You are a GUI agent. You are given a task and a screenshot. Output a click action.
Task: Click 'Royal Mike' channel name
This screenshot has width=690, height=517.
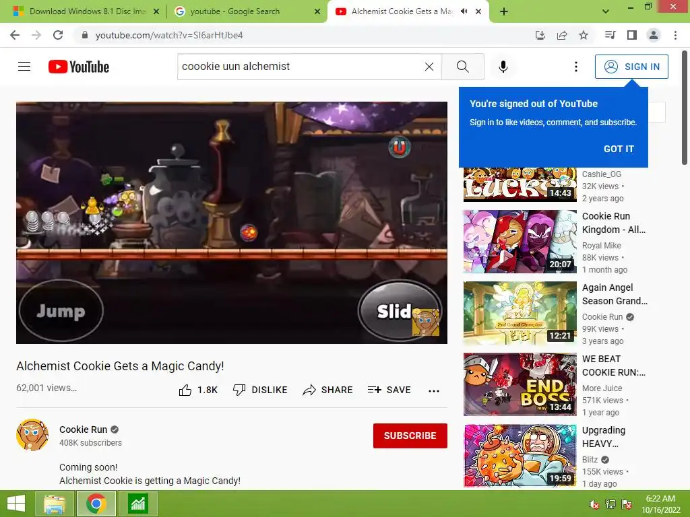pyautogui.click(x=602, y=245)
